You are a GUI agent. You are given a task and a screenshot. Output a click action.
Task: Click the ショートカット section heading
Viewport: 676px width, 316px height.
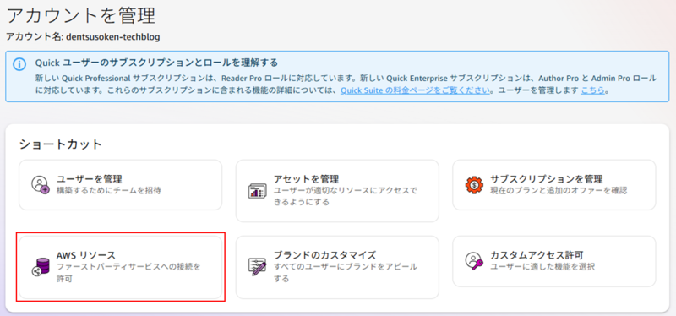pos(60,144)
